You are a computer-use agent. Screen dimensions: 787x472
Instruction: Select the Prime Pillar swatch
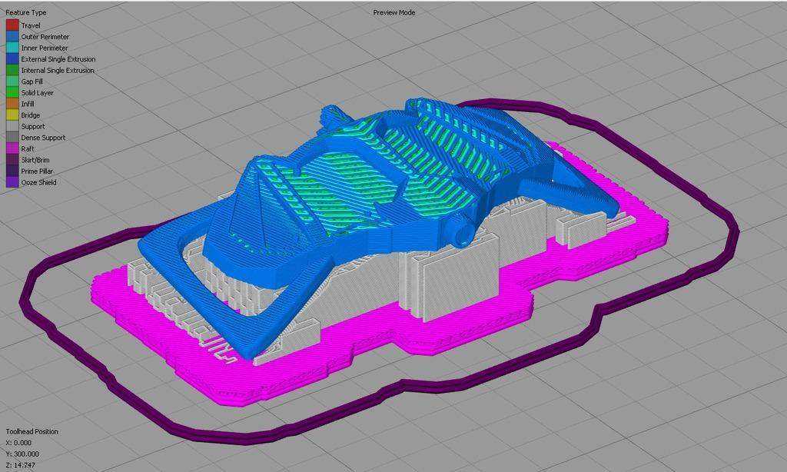(x=12, y=171)
